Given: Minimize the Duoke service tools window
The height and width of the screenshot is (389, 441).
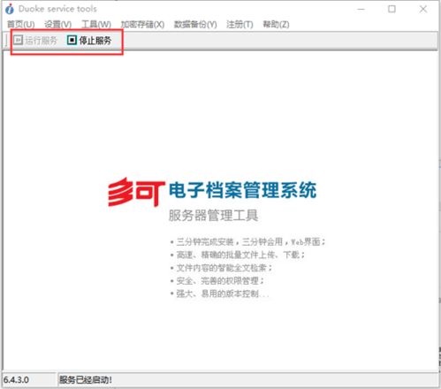Looking at the screenshot, I should click(361, 9).
